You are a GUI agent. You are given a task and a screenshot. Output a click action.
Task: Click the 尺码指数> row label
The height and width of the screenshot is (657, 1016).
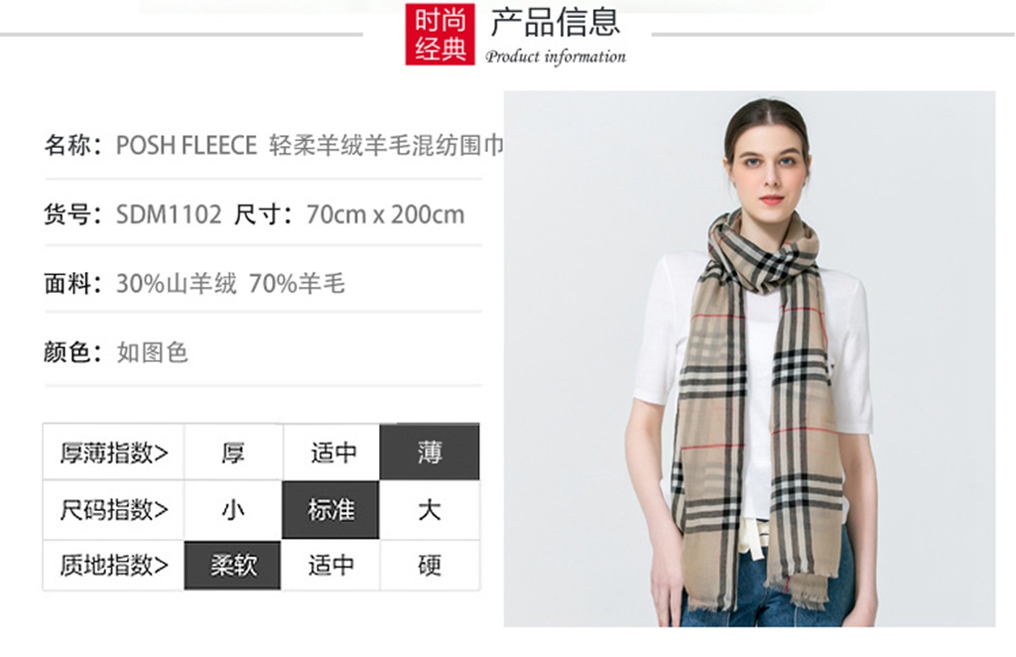click(114, 510)
